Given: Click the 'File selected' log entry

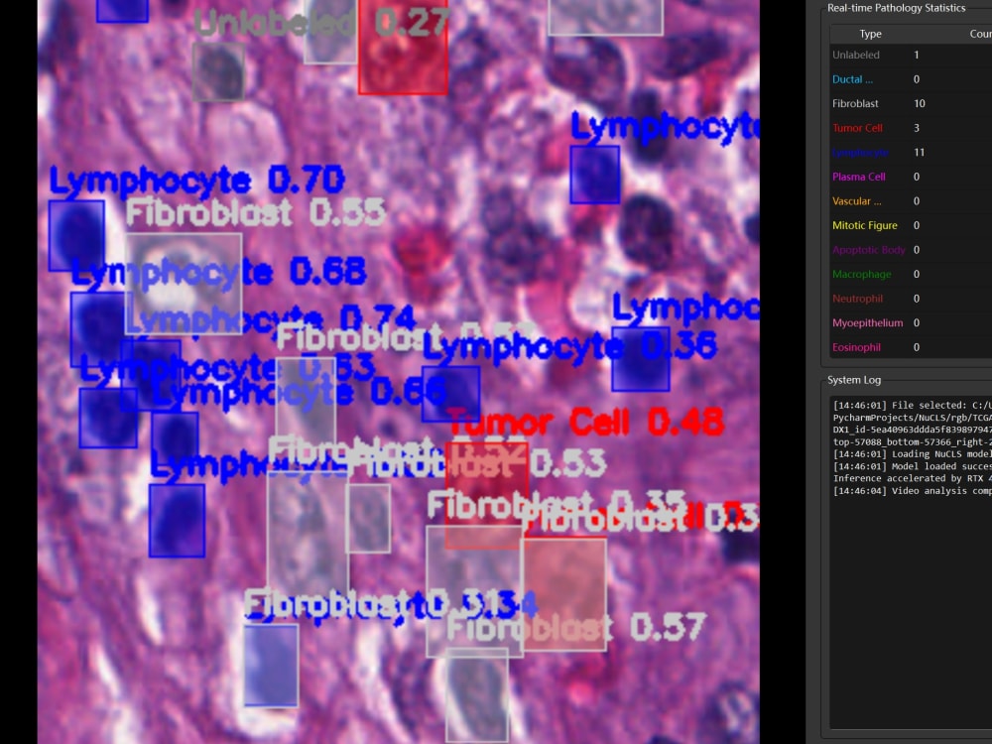Looking at the screenshot, I should (x=913, y=406).
